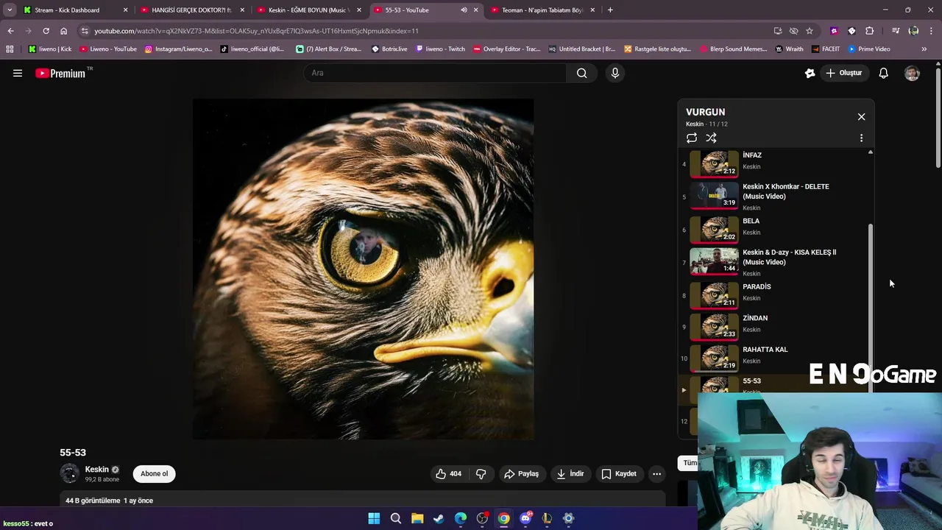Open Keskin channel avatar below video

(70, 473)
